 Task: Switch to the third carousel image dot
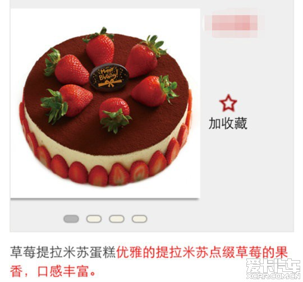117,219
